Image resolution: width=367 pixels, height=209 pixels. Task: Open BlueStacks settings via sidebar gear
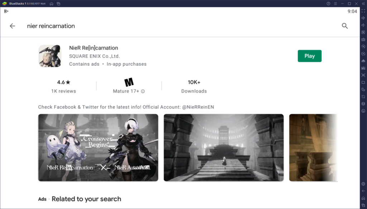click(363, 184)
